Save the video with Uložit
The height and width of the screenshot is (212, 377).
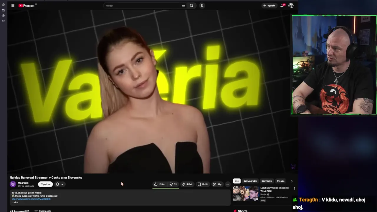(x=203, y=184)
